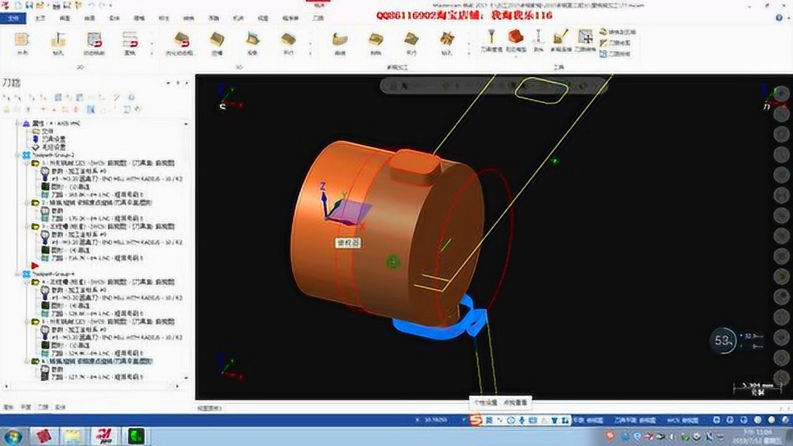793x446 pixels.
Task: Switch to the 主页 Home ribbon tab
Action: tap(40, 19)
